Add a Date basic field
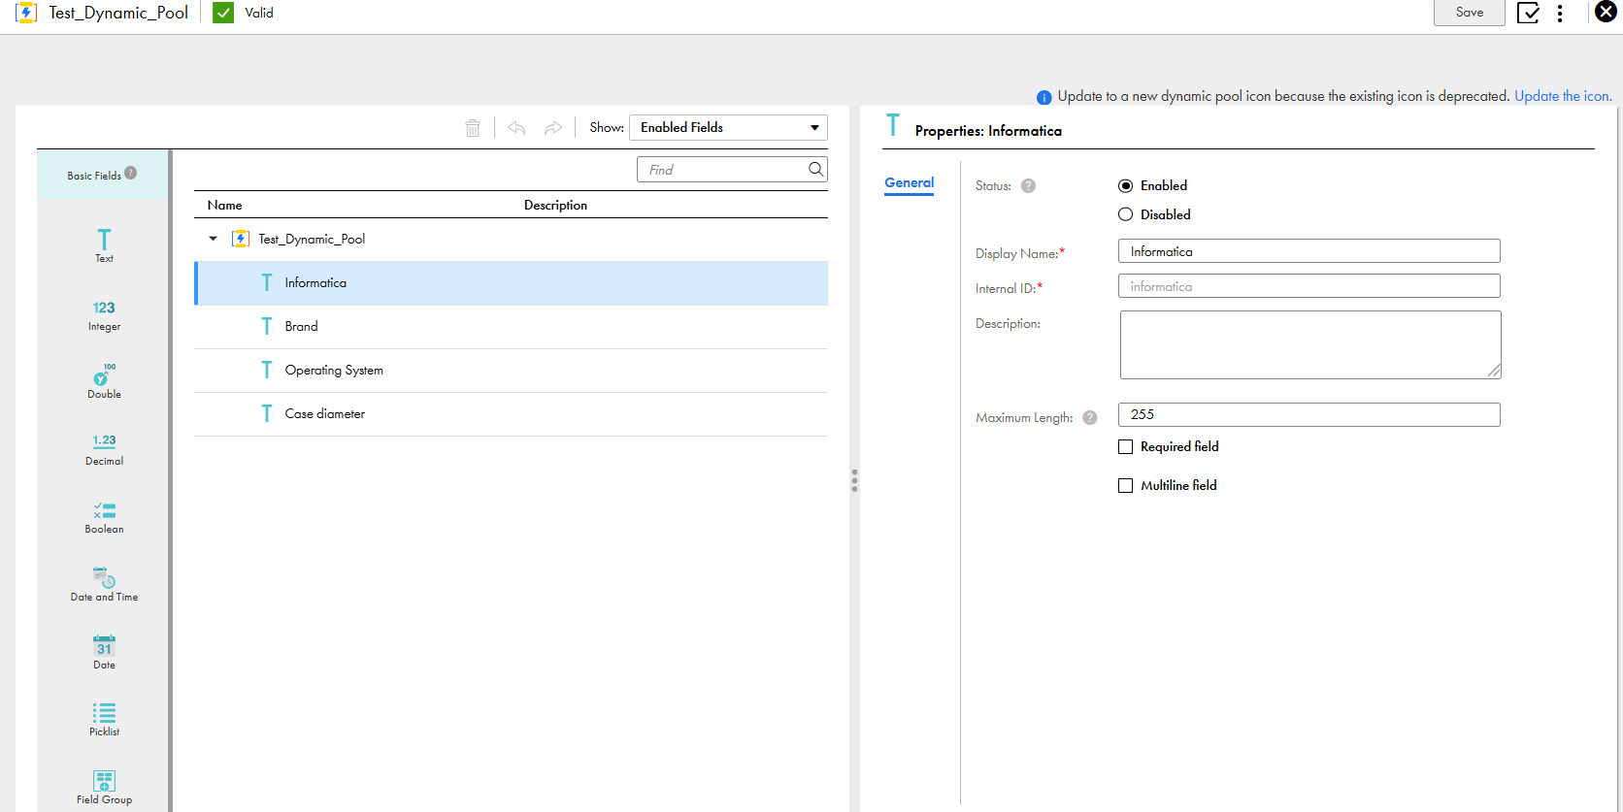Viewport: 1623px width, 812px height. tap(104, 652)
